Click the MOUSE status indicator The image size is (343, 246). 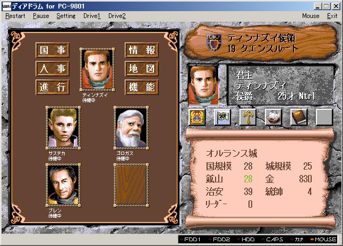point(323,240)
